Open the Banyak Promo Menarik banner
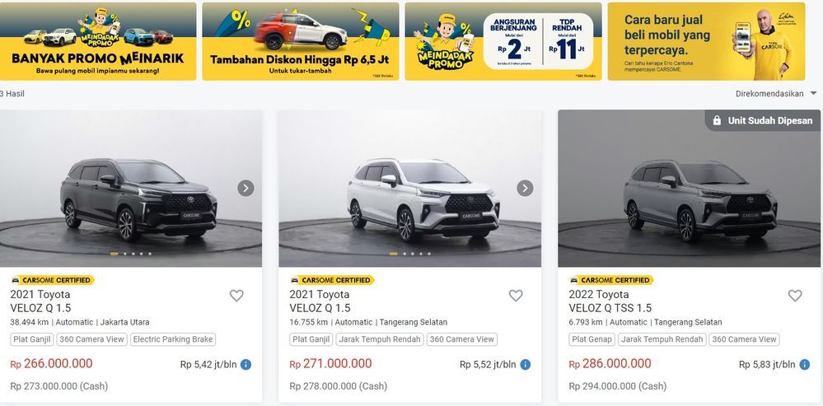Image resolution: width=823 pixels, height=406 pixels. click(x=98, y=41)
